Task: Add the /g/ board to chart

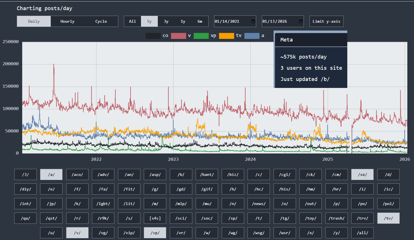Action: [x=155, y=189]
